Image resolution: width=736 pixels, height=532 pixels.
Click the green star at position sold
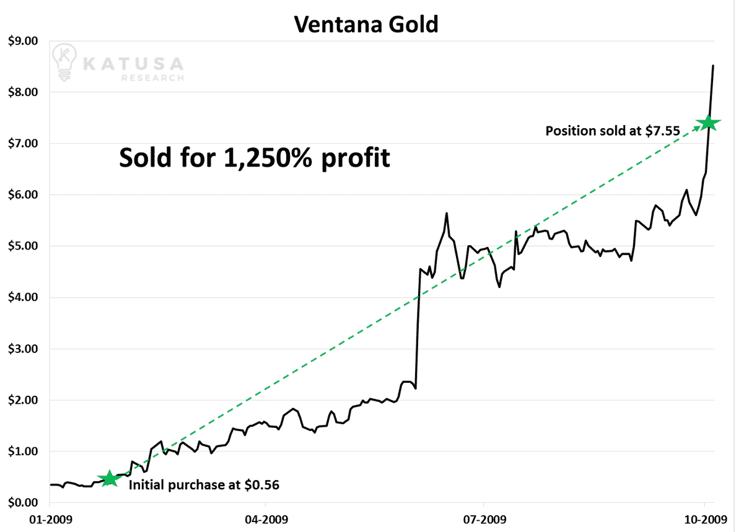pos(708,123)
